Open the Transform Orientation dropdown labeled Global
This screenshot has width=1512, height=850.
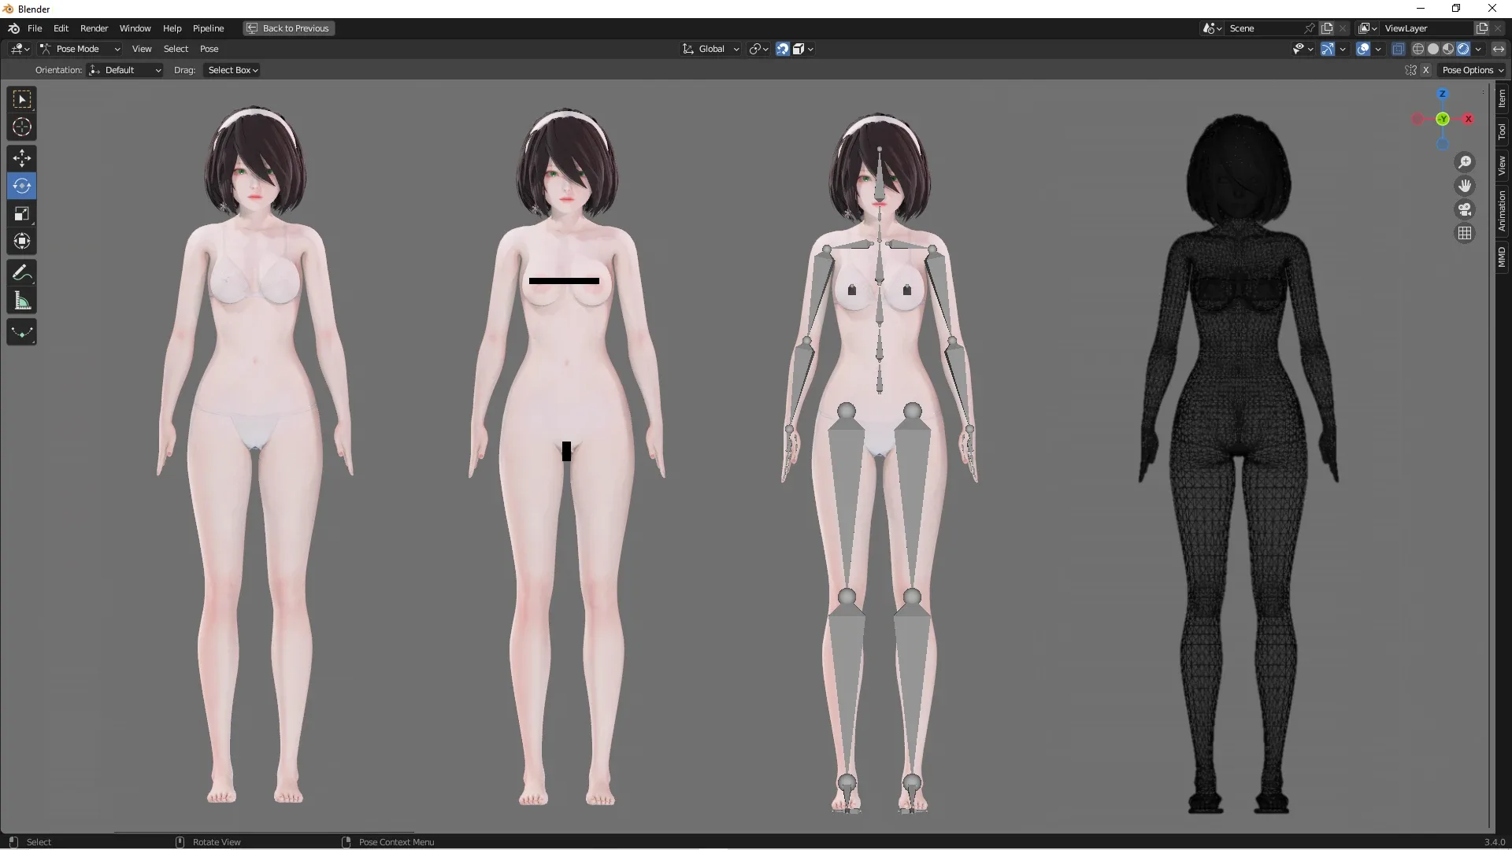710,48
